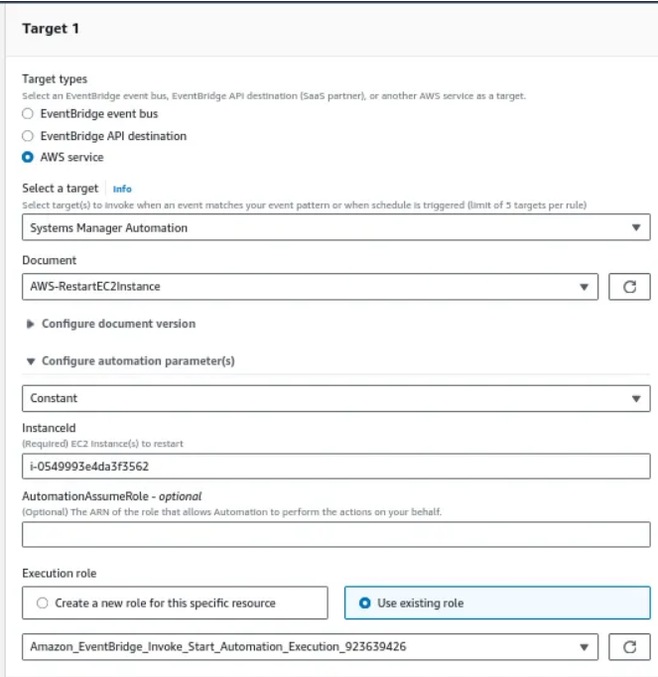The image size is (658, 677).
Task: Click the AutomationAssumeRole text field
Action: point(335,536)
